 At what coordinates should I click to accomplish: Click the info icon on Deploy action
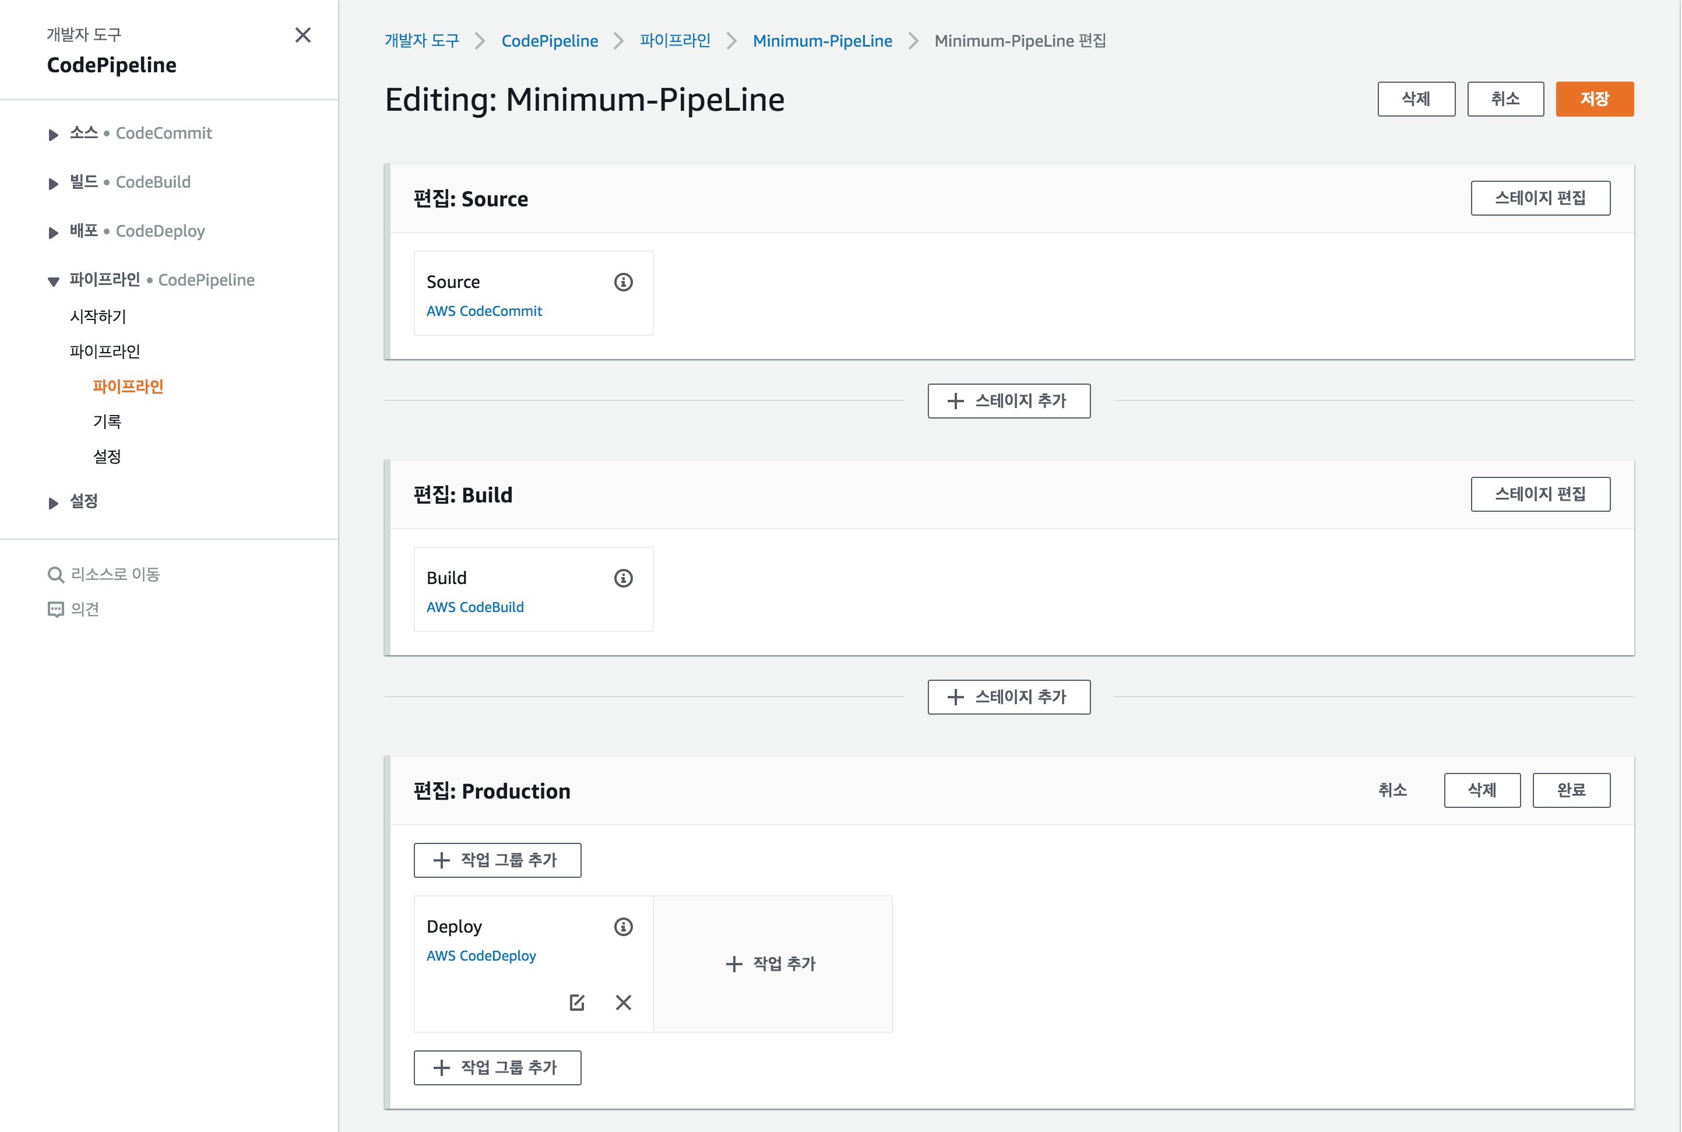point(623,927)
